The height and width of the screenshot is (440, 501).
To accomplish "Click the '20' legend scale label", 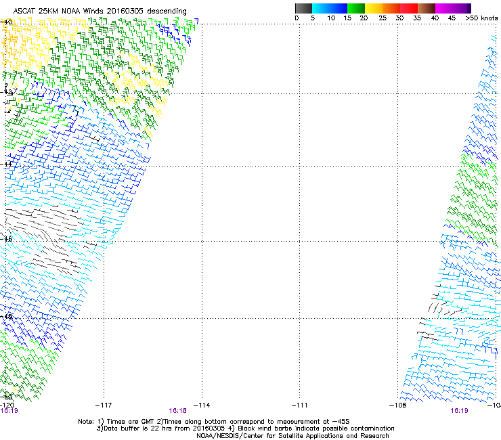I will (364, 18).
